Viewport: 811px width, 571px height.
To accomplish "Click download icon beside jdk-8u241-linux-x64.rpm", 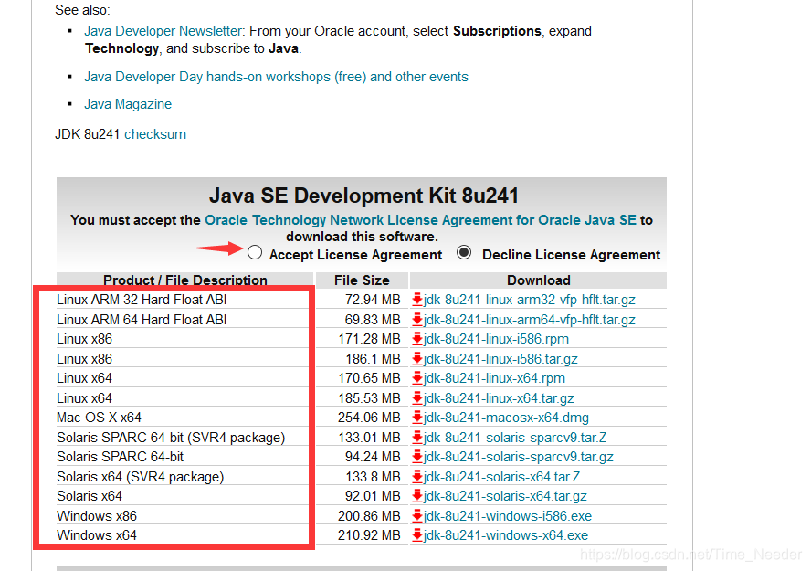I will tap(416, 378).
